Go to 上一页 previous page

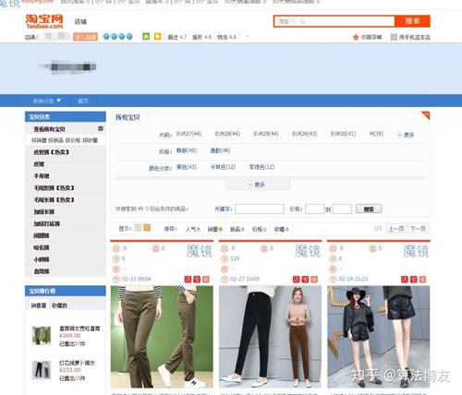coord(396,229)
